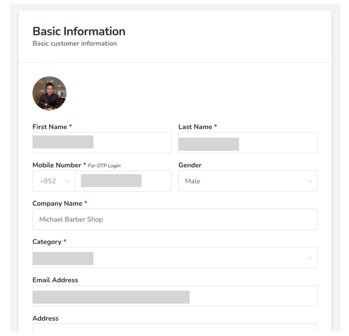Image resolution: width=349 pixels, height=336 pixels.
Task: Click the Address field at the bottom
Action: [175, 328]
